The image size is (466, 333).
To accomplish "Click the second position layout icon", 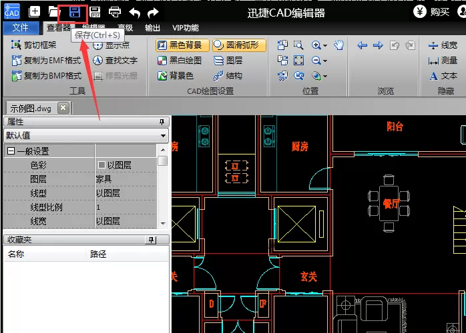I will coord(282,61).
